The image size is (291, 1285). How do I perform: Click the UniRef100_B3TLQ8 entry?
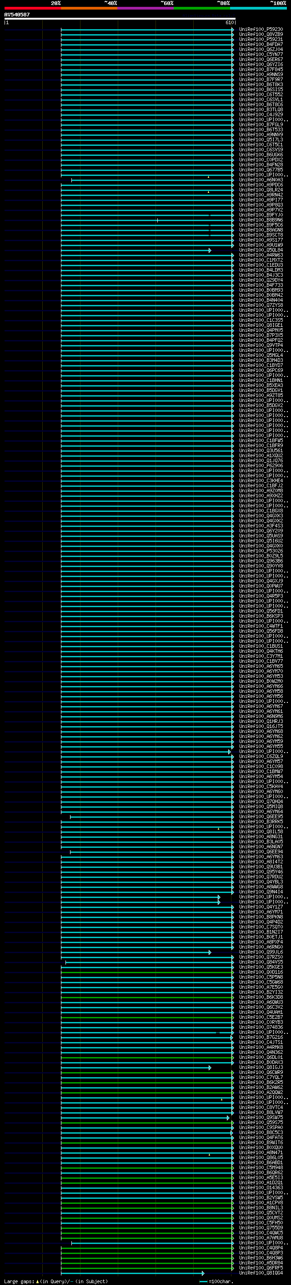click(261, 110)
